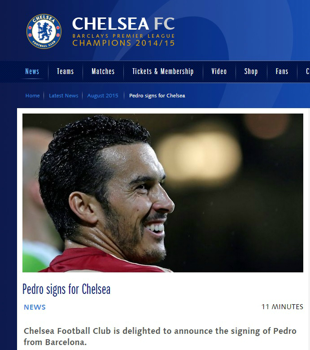310x350 pixels.
Task: Click the article intro paragraph about Barcelona
Action: pyautogui.click(x=160, y=337)
